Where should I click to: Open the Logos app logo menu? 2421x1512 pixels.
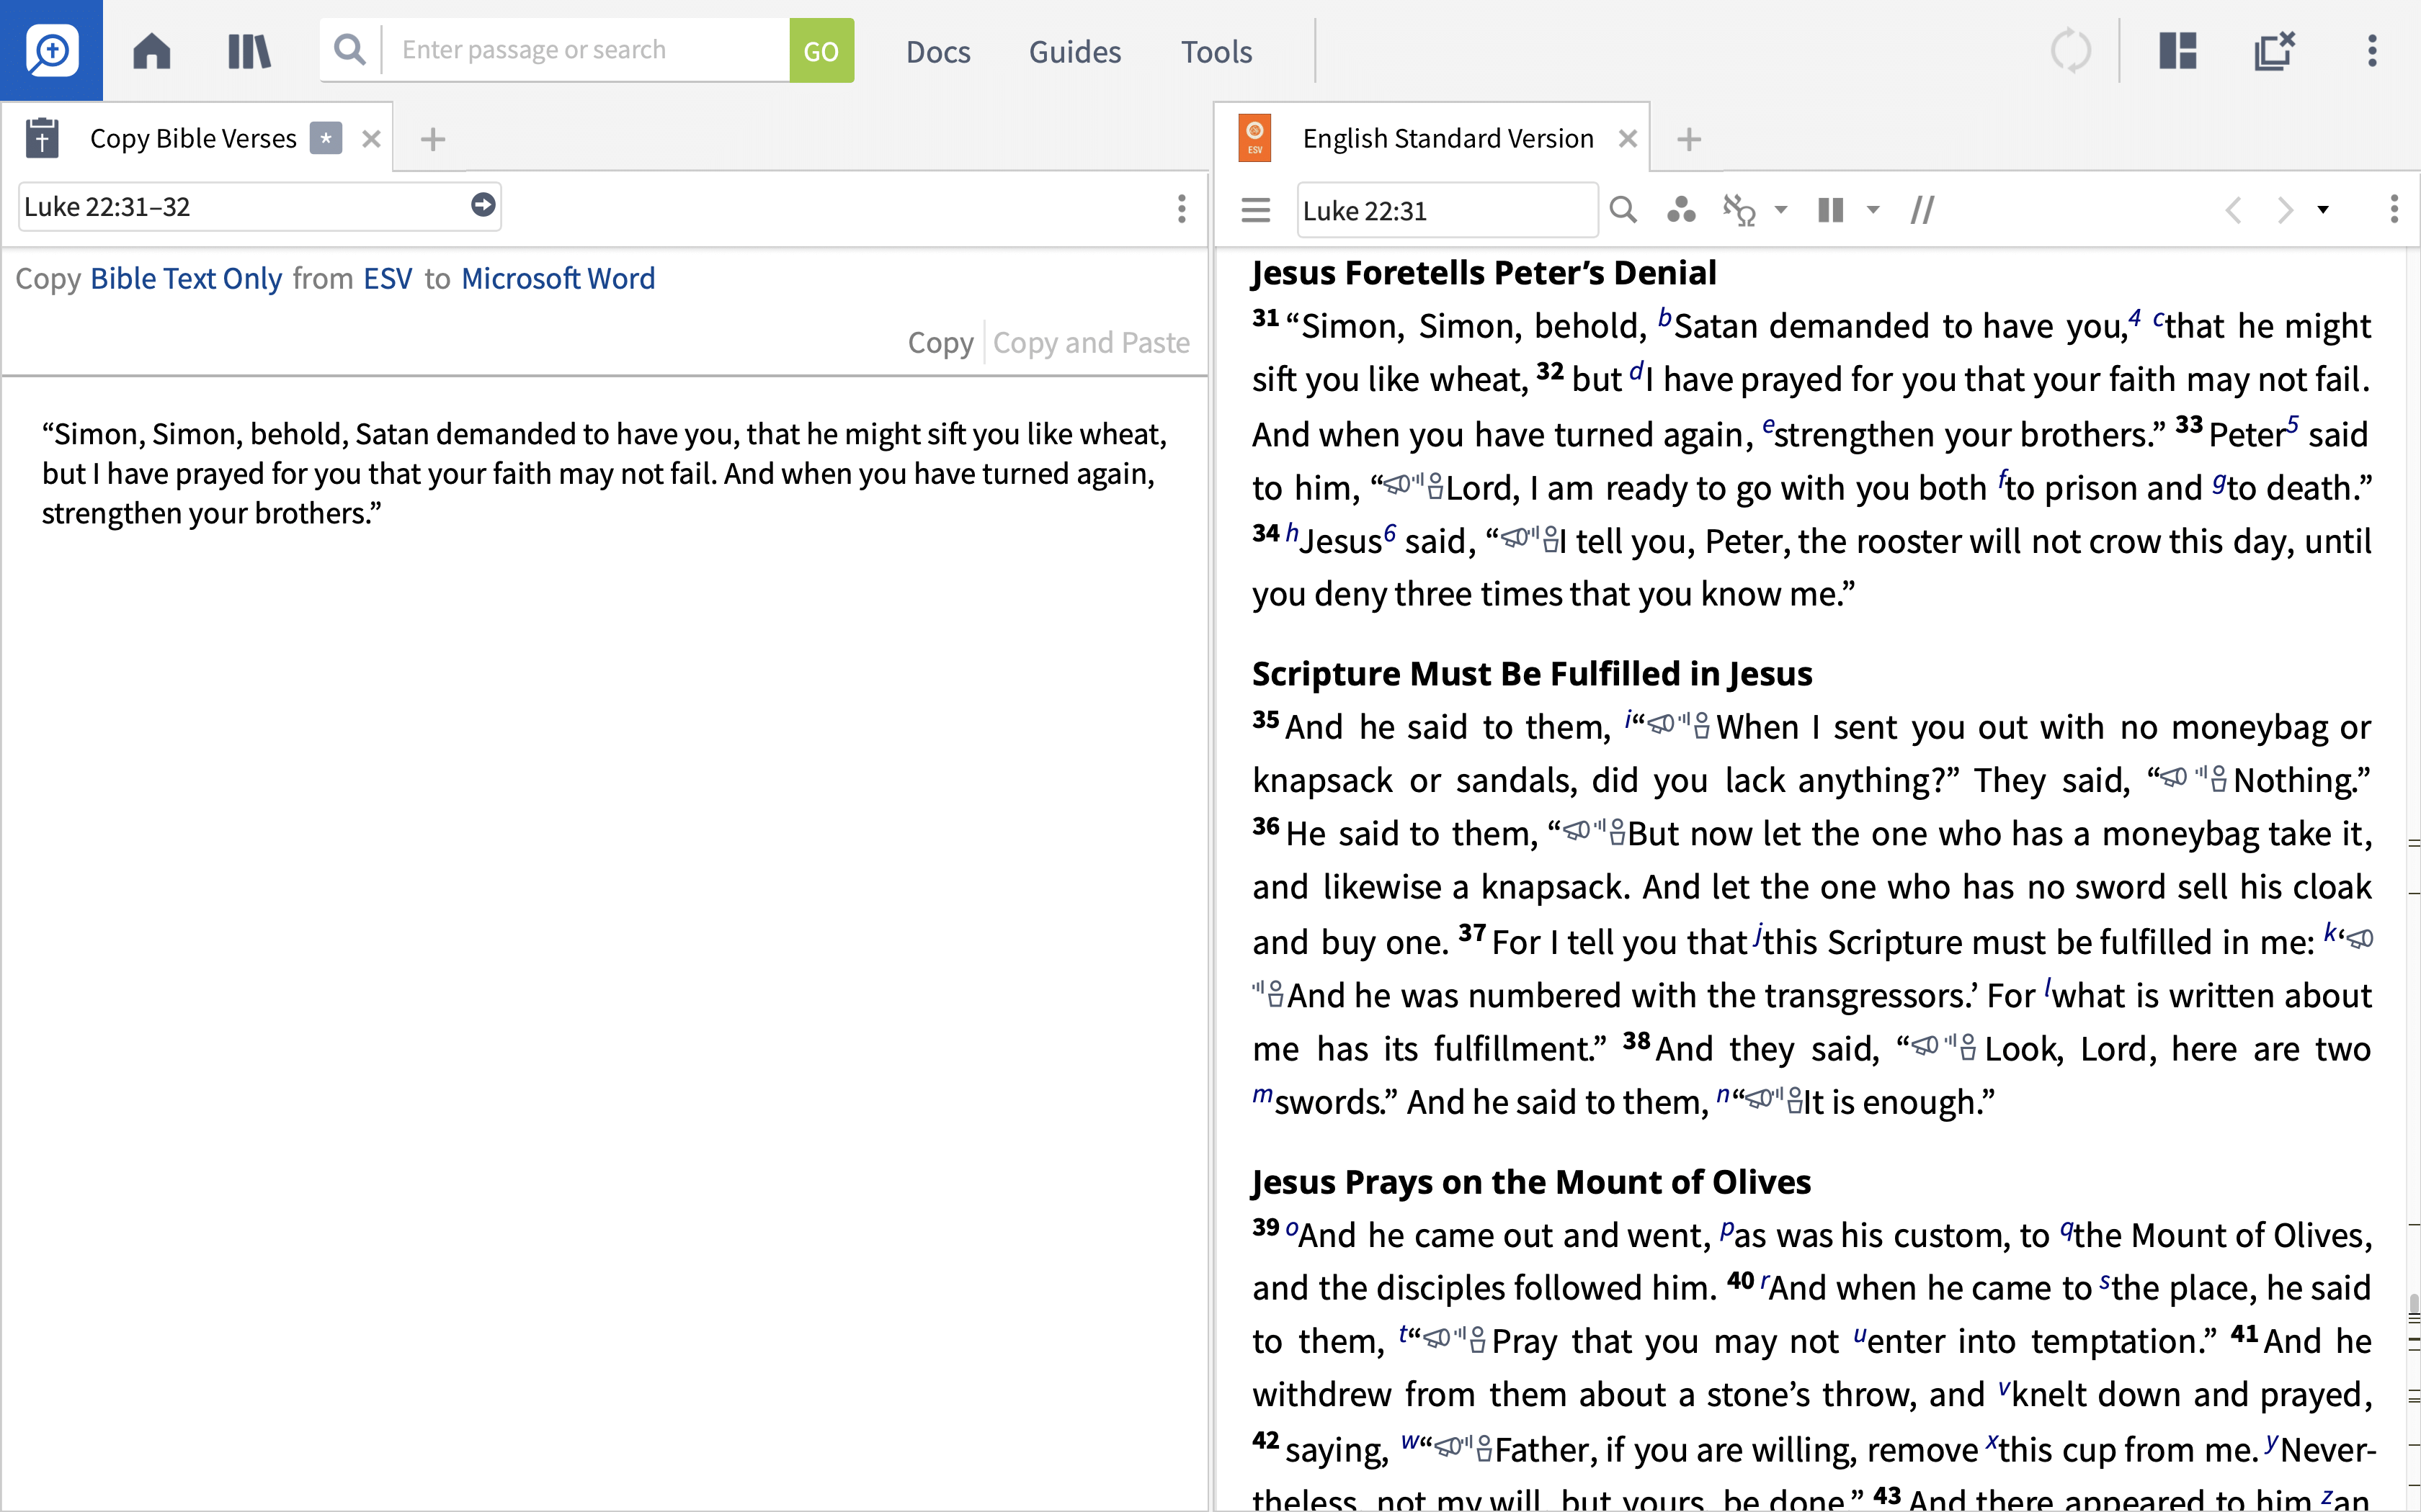point(51,50)
